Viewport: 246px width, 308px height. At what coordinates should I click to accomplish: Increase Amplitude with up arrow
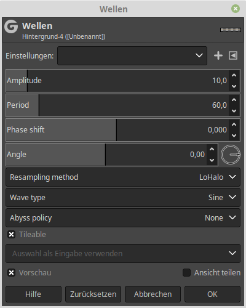point(234,75)
